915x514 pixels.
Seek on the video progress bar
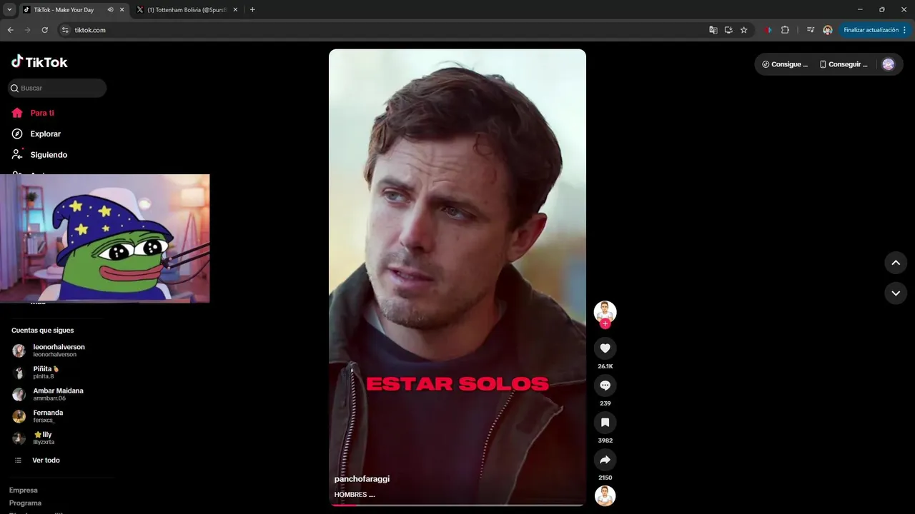(x=457, y=505)
